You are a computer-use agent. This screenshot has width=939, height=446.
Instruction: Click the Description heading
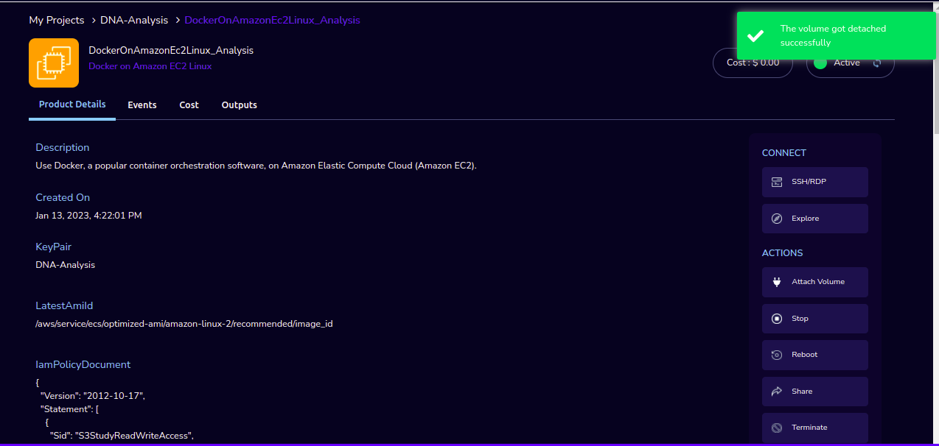(x=63, y=147)
